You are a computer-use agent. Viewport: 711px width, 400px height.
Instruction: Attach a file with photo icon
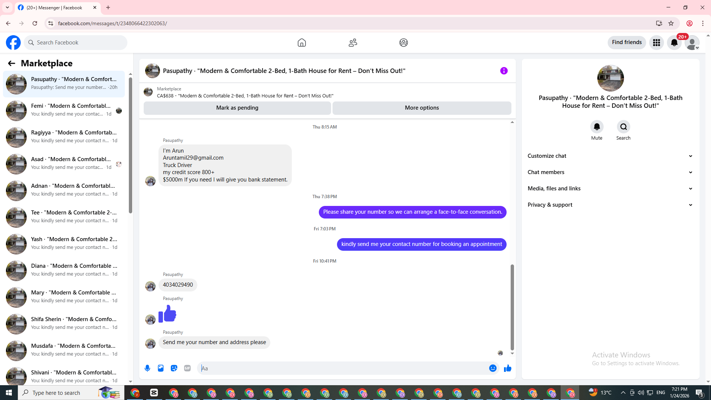161,368
